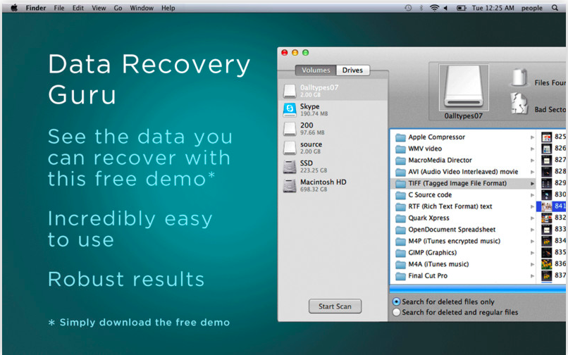Click the OpenDocument Spreadsheet folder icon
Viewport: 568px width, 355px height.
pos(400,230)
